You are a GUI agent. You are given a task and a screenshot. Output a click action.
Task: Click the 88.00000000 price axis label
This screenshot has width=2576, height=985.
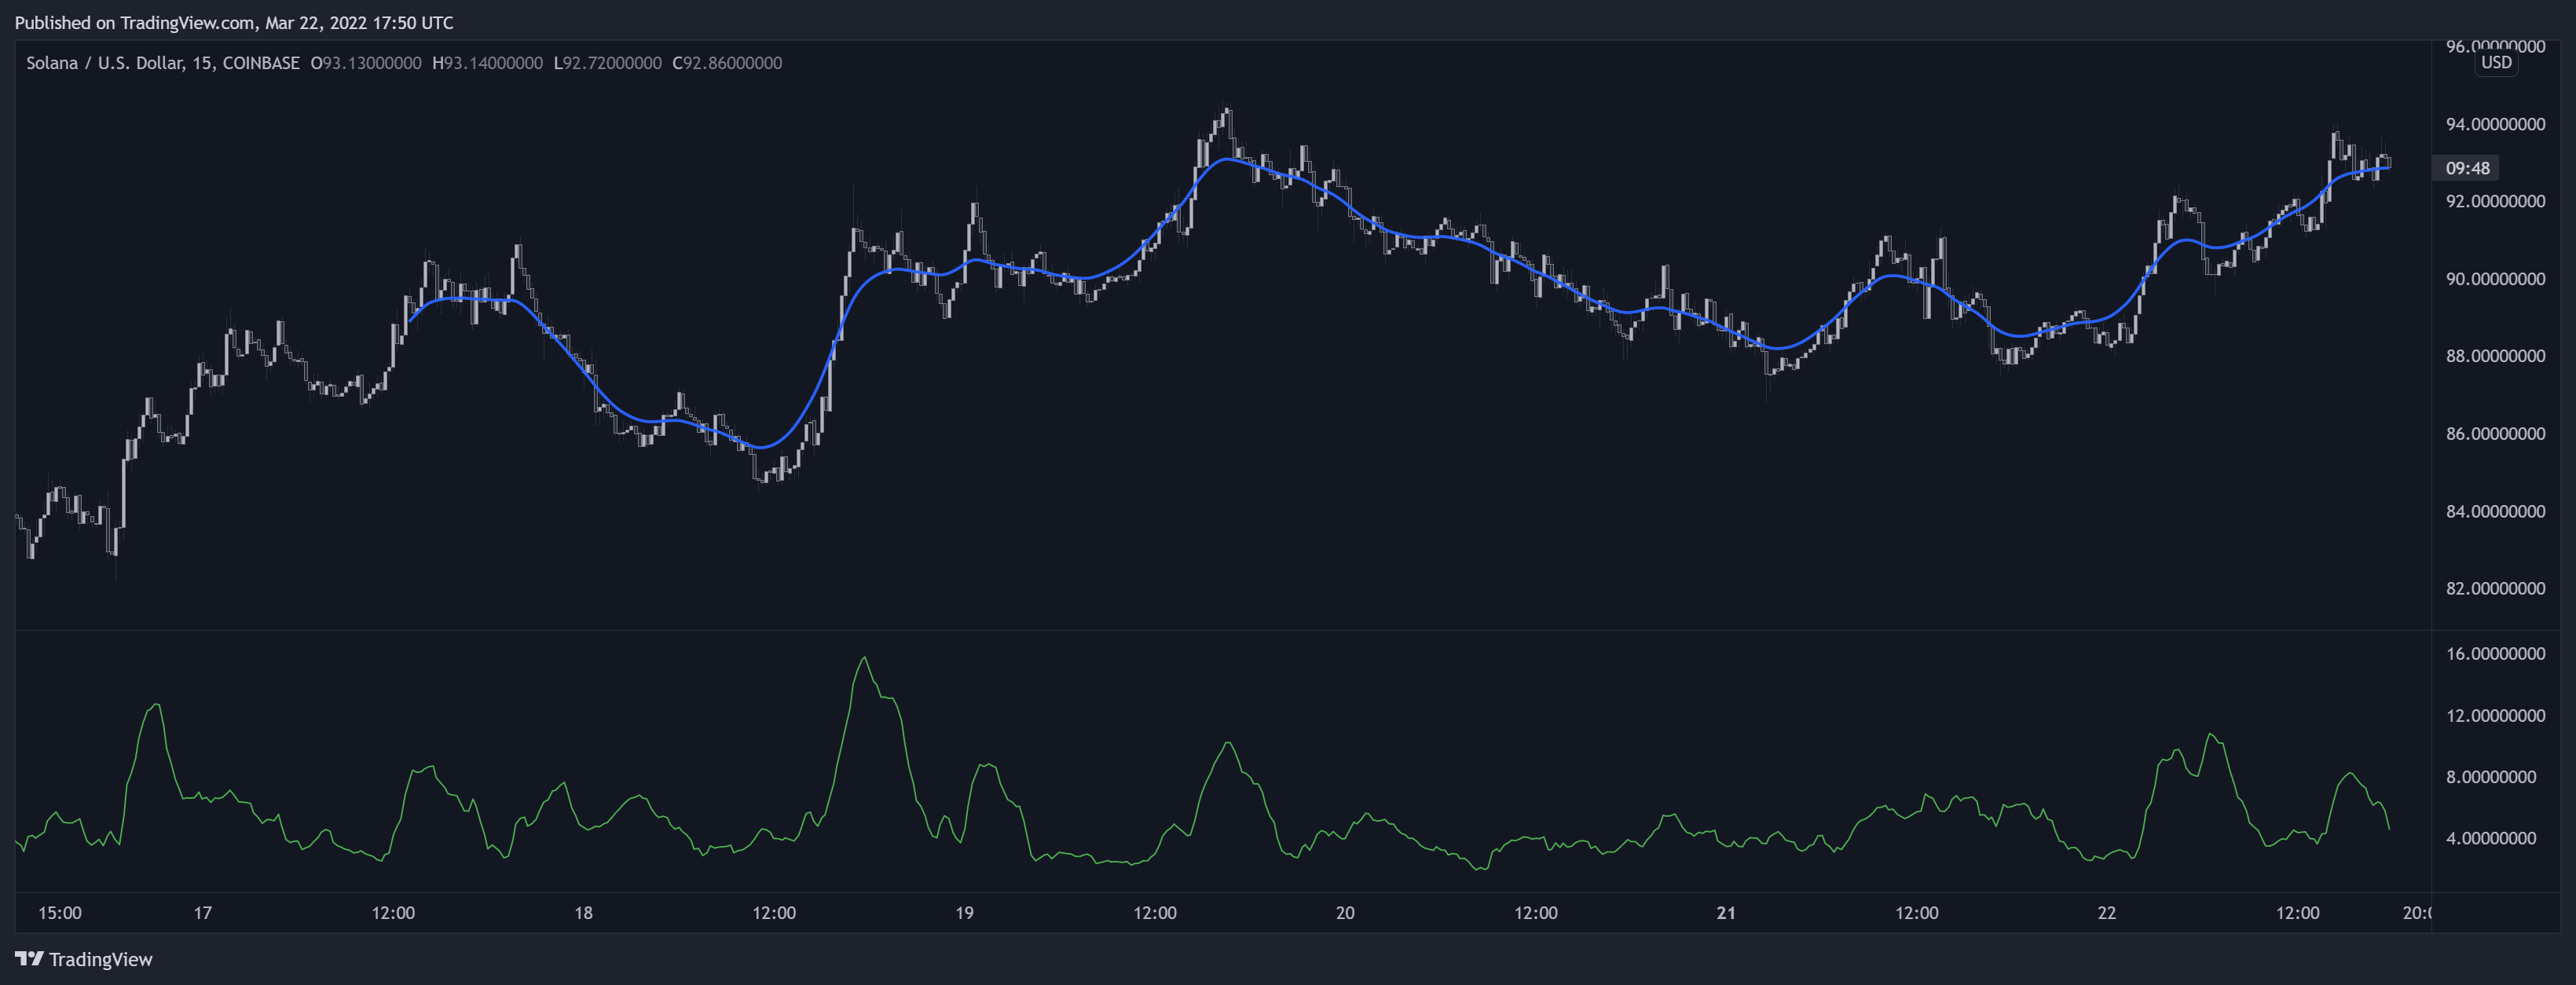[2495, 356]
